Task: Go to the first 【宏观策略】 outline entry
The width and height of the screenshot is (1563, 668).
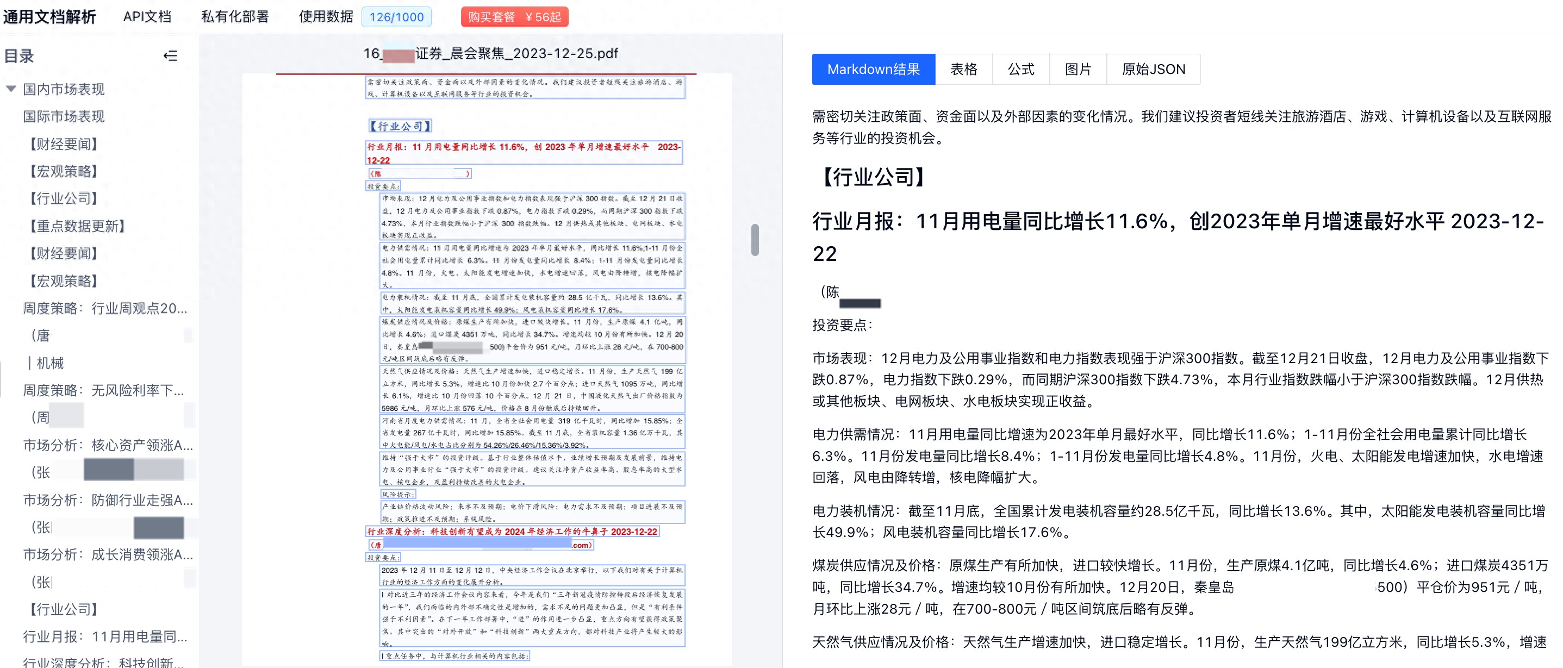Action: point(64,171)
